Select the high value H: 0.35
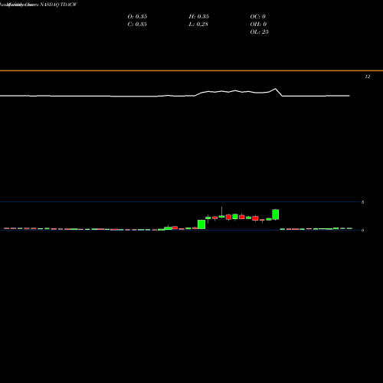 coord(199,16)
